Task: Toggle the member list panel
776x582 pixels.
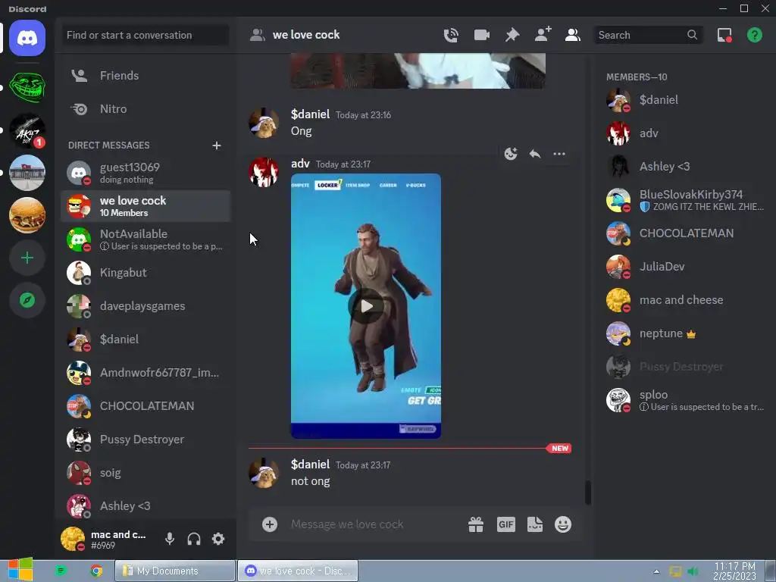Action: [573, 35]
